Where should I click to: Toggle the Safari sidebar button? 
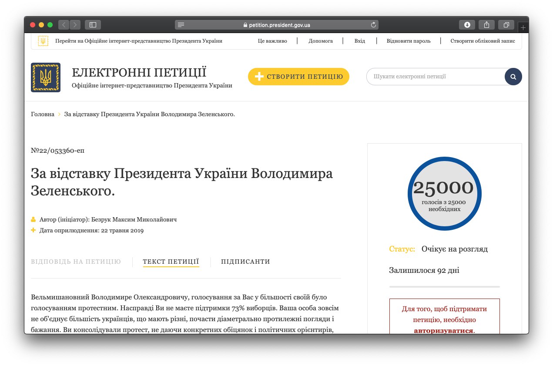[93, 25]
